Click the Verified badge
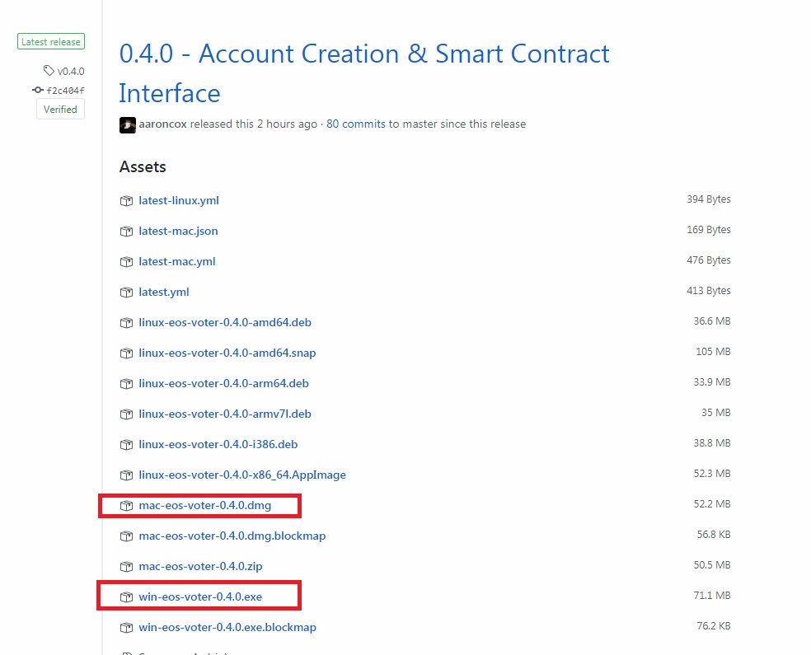Screen dimensions: 811x655 pyautogui.click(x=60, y=109)
